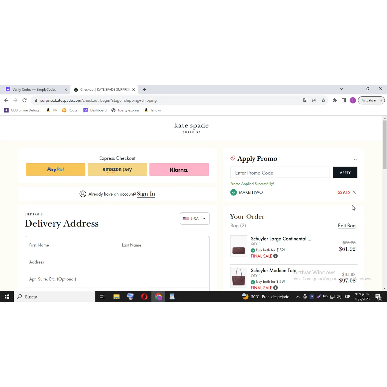Open the country selector showing USA
This screenshot has width=387, height=387.
(195, 219)
